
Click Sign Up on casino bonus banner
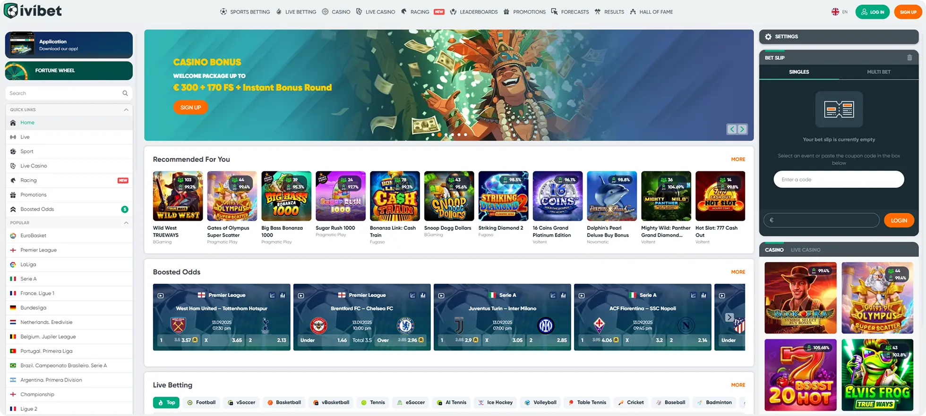point(190,108)
